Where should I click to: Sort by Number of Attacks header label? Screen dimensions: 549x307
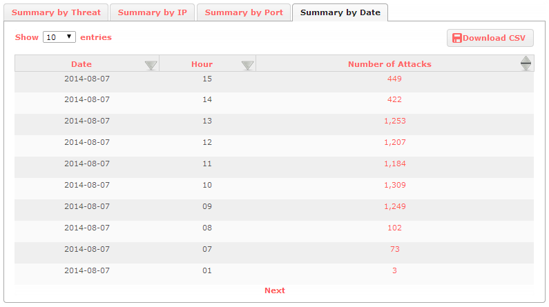click(x=389, y=64)
